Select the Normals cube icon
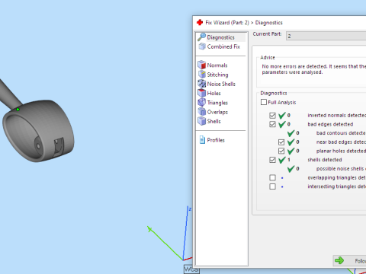366x274 pixels. [202, 65]
